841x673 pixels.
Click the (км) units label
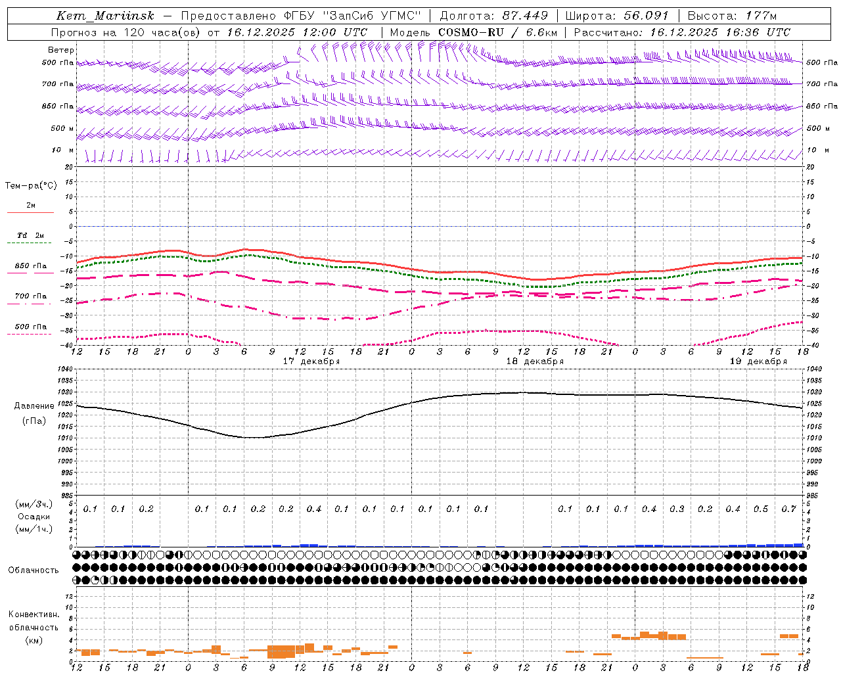(x=34, y=640)
